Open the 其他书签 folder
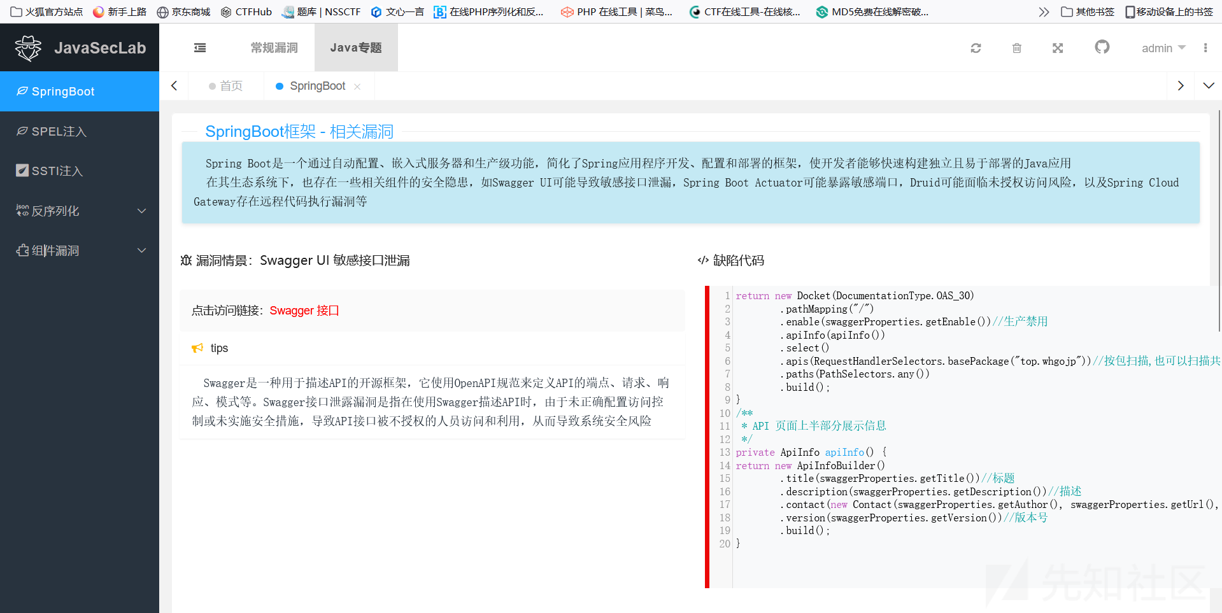 pyautogui.click(x=1088, y=11)
